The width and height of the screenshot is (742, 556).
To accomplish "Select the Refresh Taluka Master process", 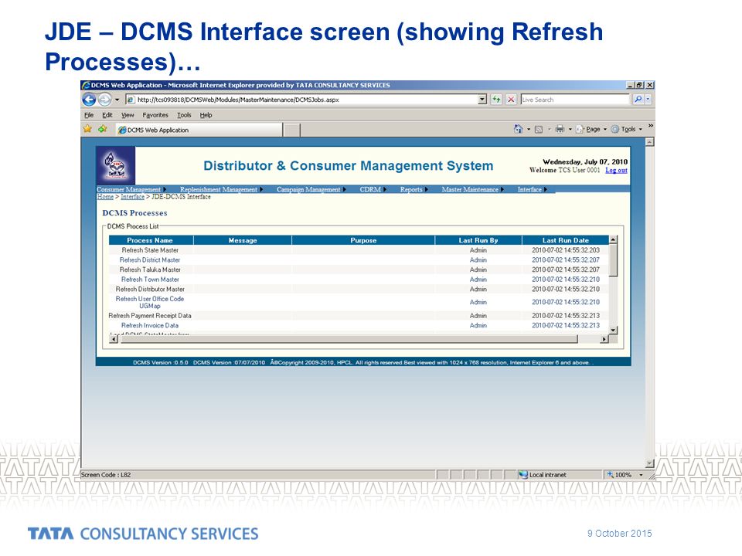I will [x=150, y=270].
